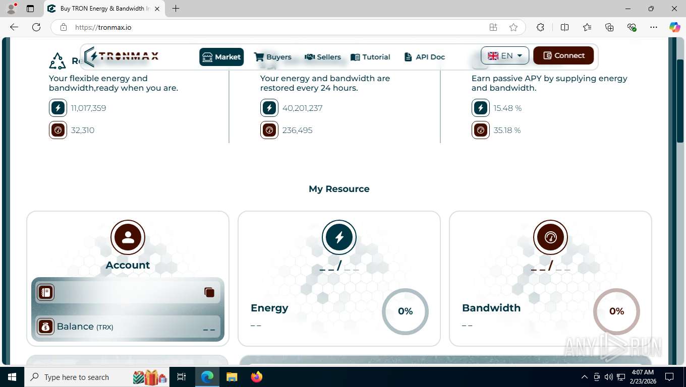Open the notification center
This screenshot has height=387, width=686.
click(x=669, y=377)
